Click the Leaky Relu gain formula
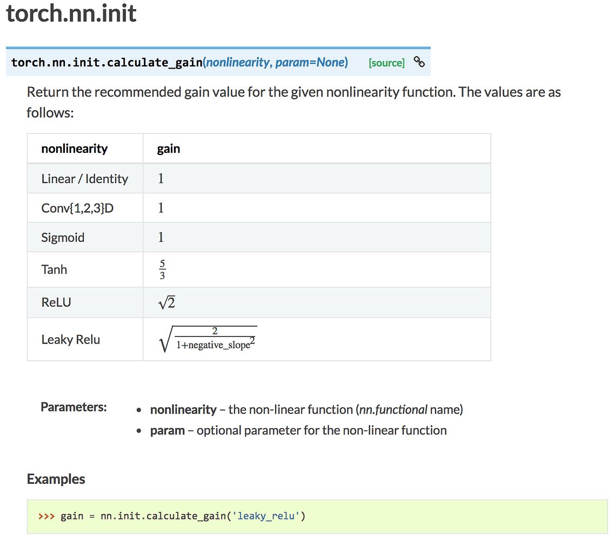Image resolution: width=614 pixels, height=540 pixels. [x=208, y=339]
